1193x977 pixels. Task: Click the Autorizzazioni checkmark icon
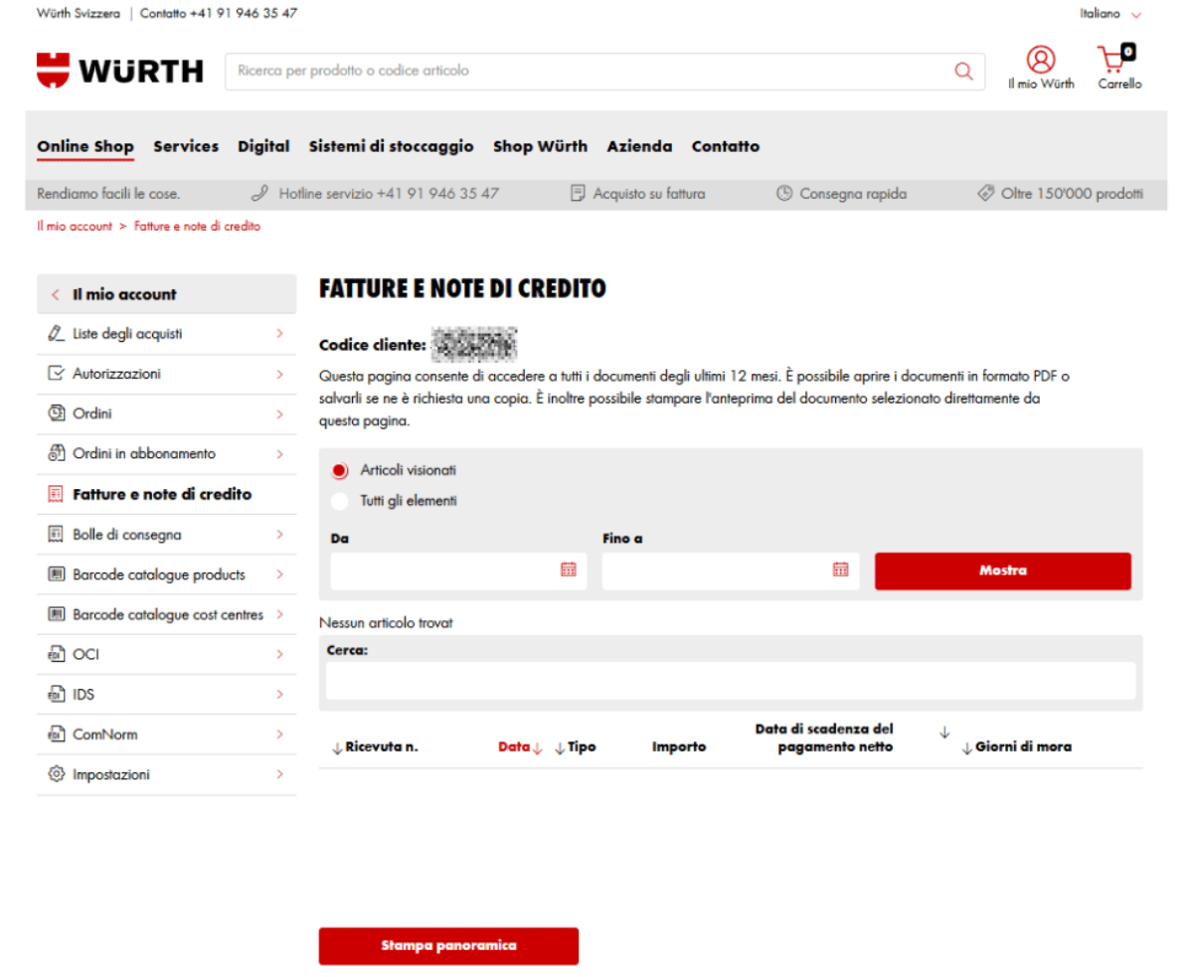[x=56, y=374]
